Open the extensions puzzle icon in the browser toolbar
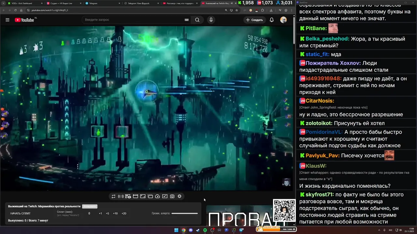This screenshot has height=234, width=417. click(x=263, y=10)
